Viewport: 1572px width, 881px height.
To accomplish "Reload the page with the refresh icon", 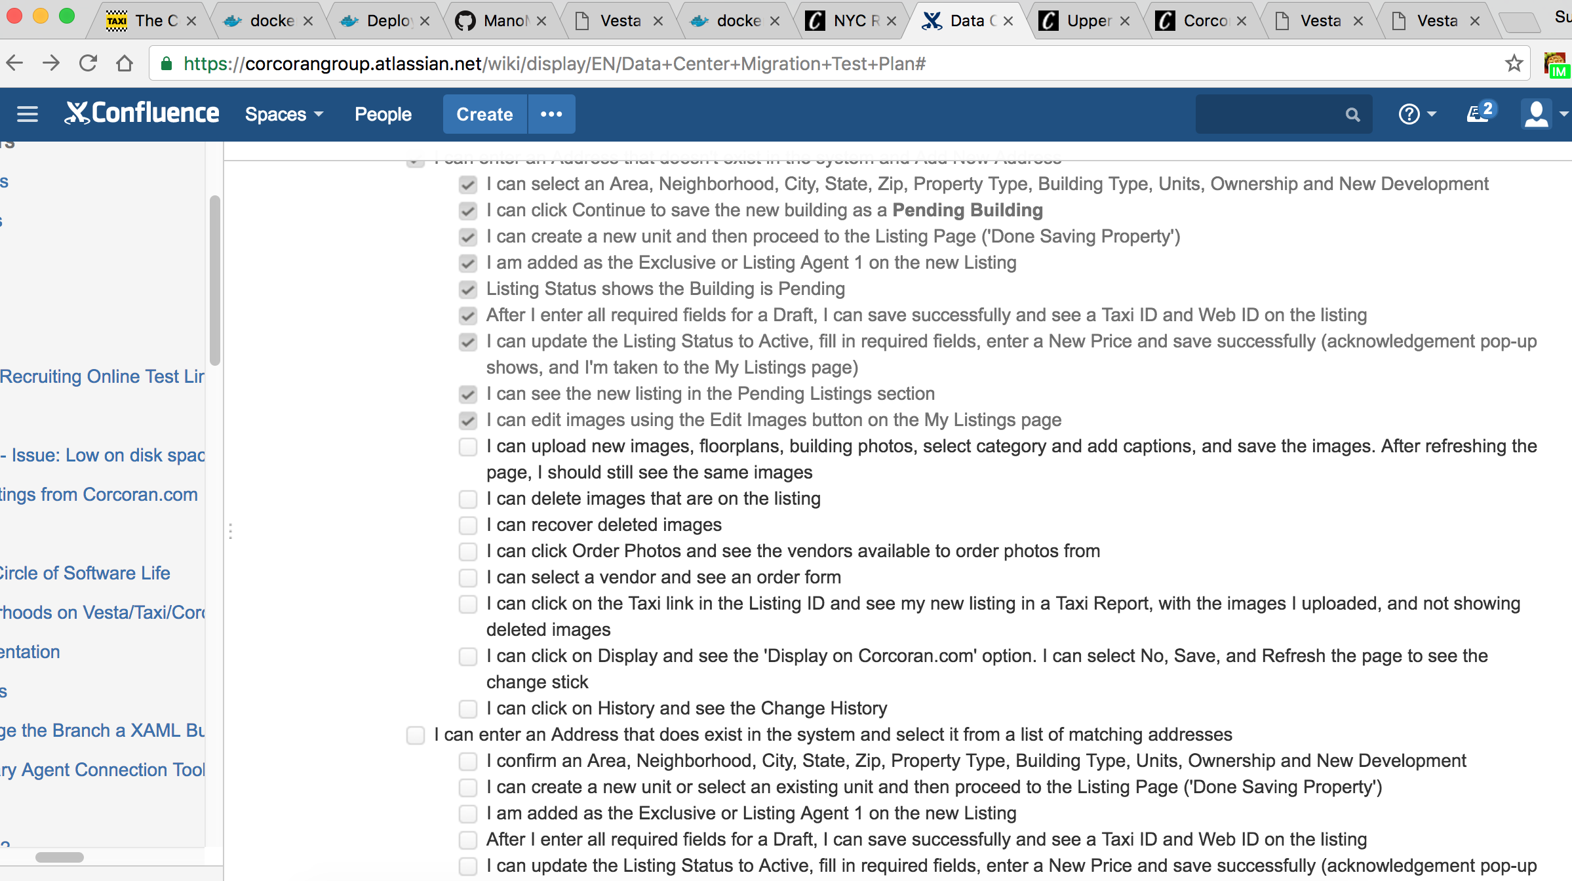I will [88, 64].
